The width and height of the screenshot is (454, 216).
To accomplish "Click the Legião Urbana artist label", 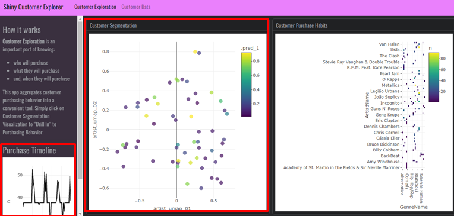I will pos(385,91).
